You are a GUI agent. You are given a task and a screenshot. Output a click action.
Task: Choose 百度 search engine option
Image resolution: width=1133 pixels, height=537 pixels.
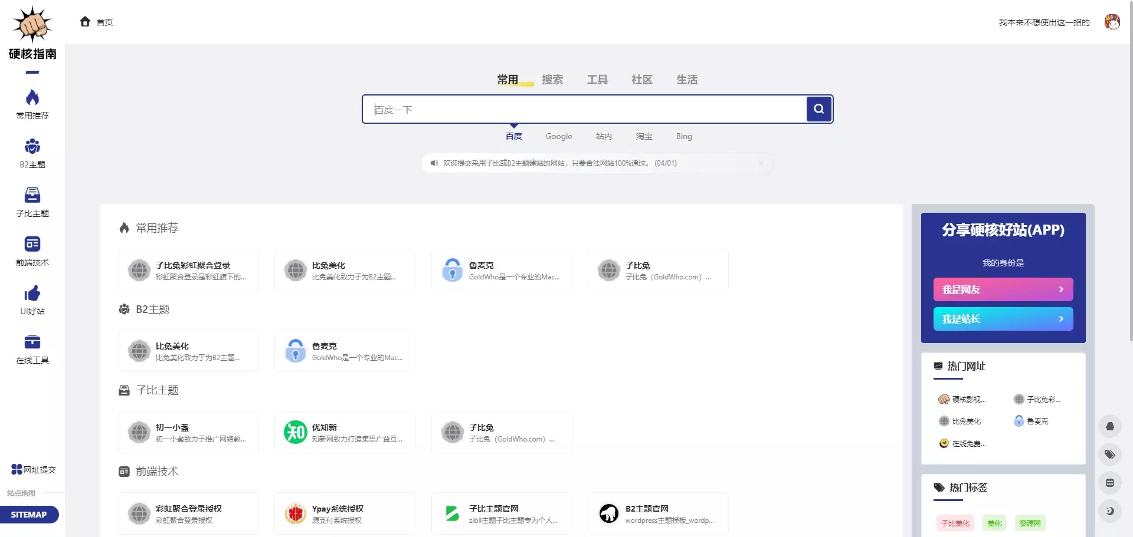514,136
